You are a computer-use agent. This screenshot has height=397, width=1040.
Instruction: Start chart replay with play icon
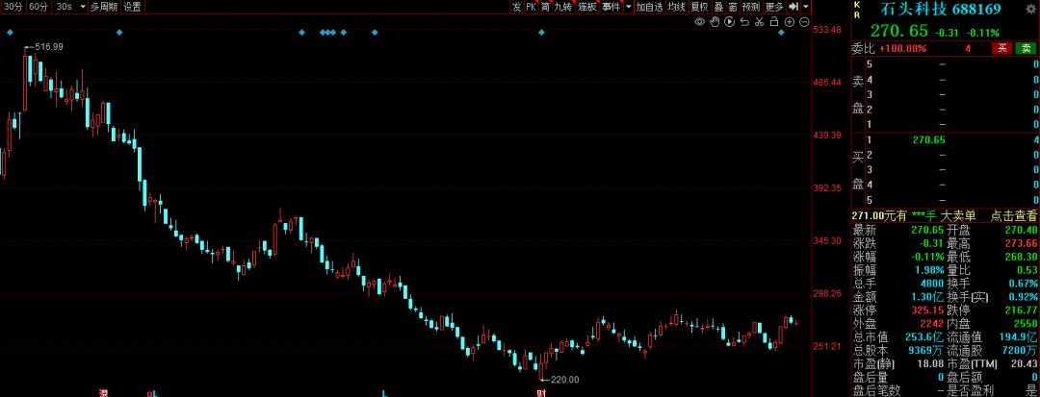click(730, 22)
